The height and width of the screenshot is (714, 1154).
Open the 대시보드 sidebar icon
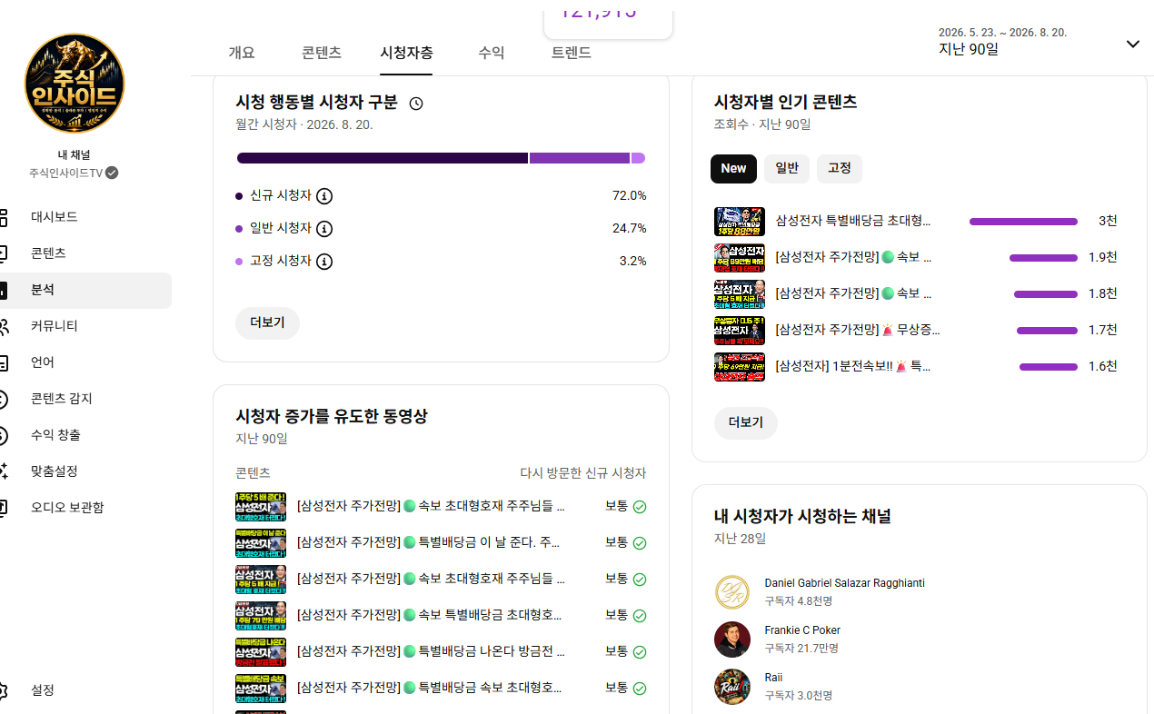pos(3,217)
